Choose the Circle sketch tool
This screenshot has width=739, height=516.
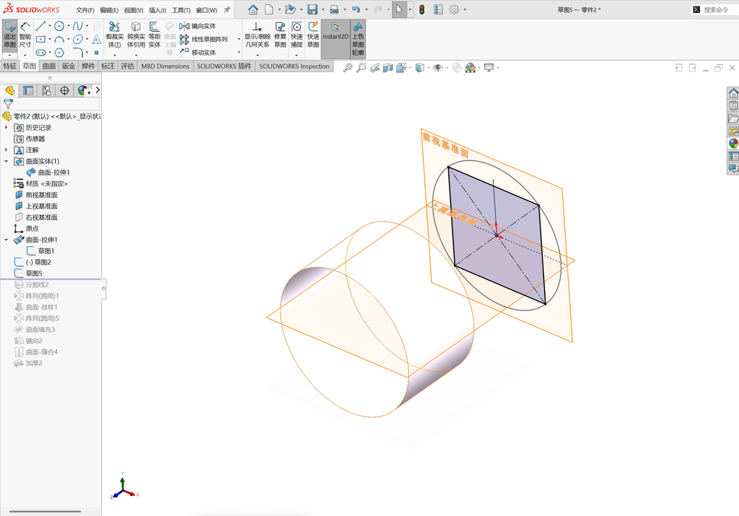click(x=59, y=26)
